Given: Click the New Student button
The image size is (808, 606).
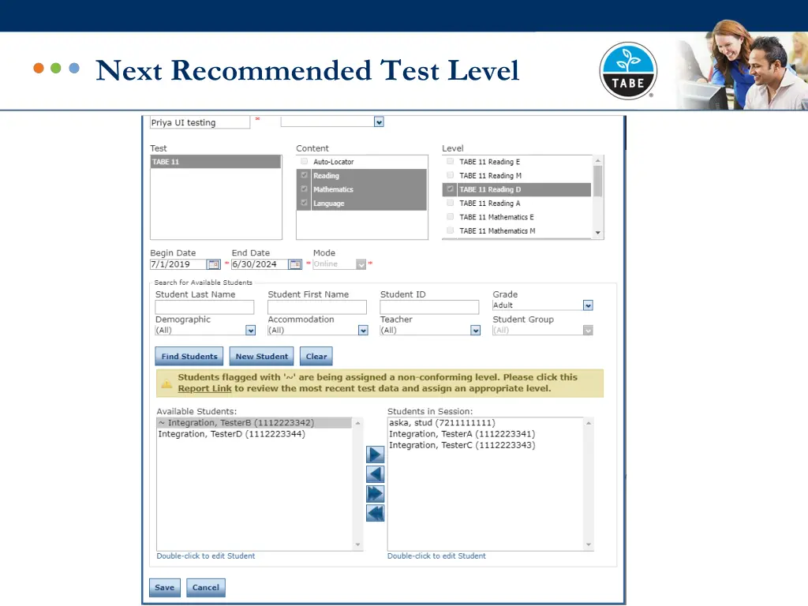Looking at the screenshot, I should (x=262, y=356).
